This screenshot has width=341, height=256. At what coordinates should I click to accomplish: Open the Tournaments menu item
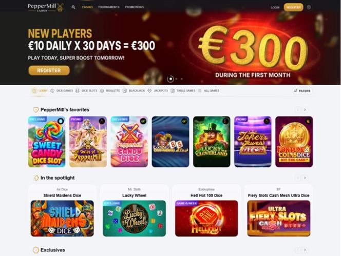click(109, 7)
